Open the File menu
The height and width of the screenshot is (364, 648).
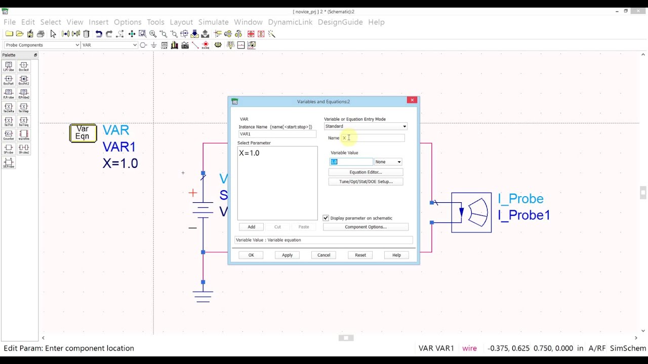10,22
